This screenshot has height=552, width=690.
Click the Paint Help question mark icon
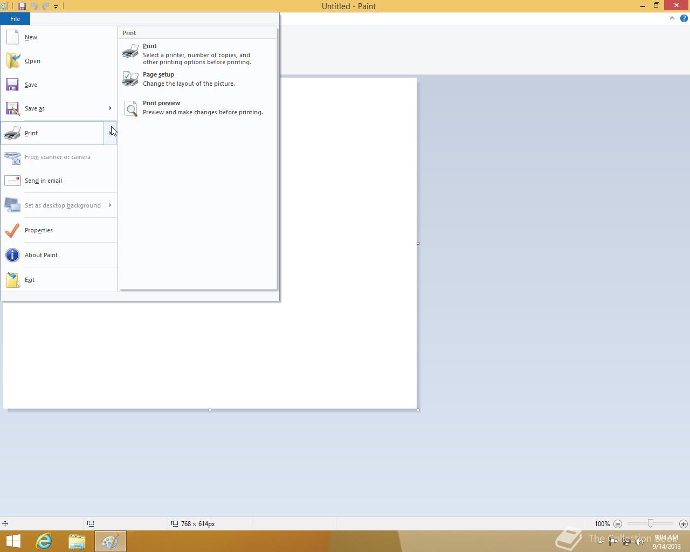684,18
